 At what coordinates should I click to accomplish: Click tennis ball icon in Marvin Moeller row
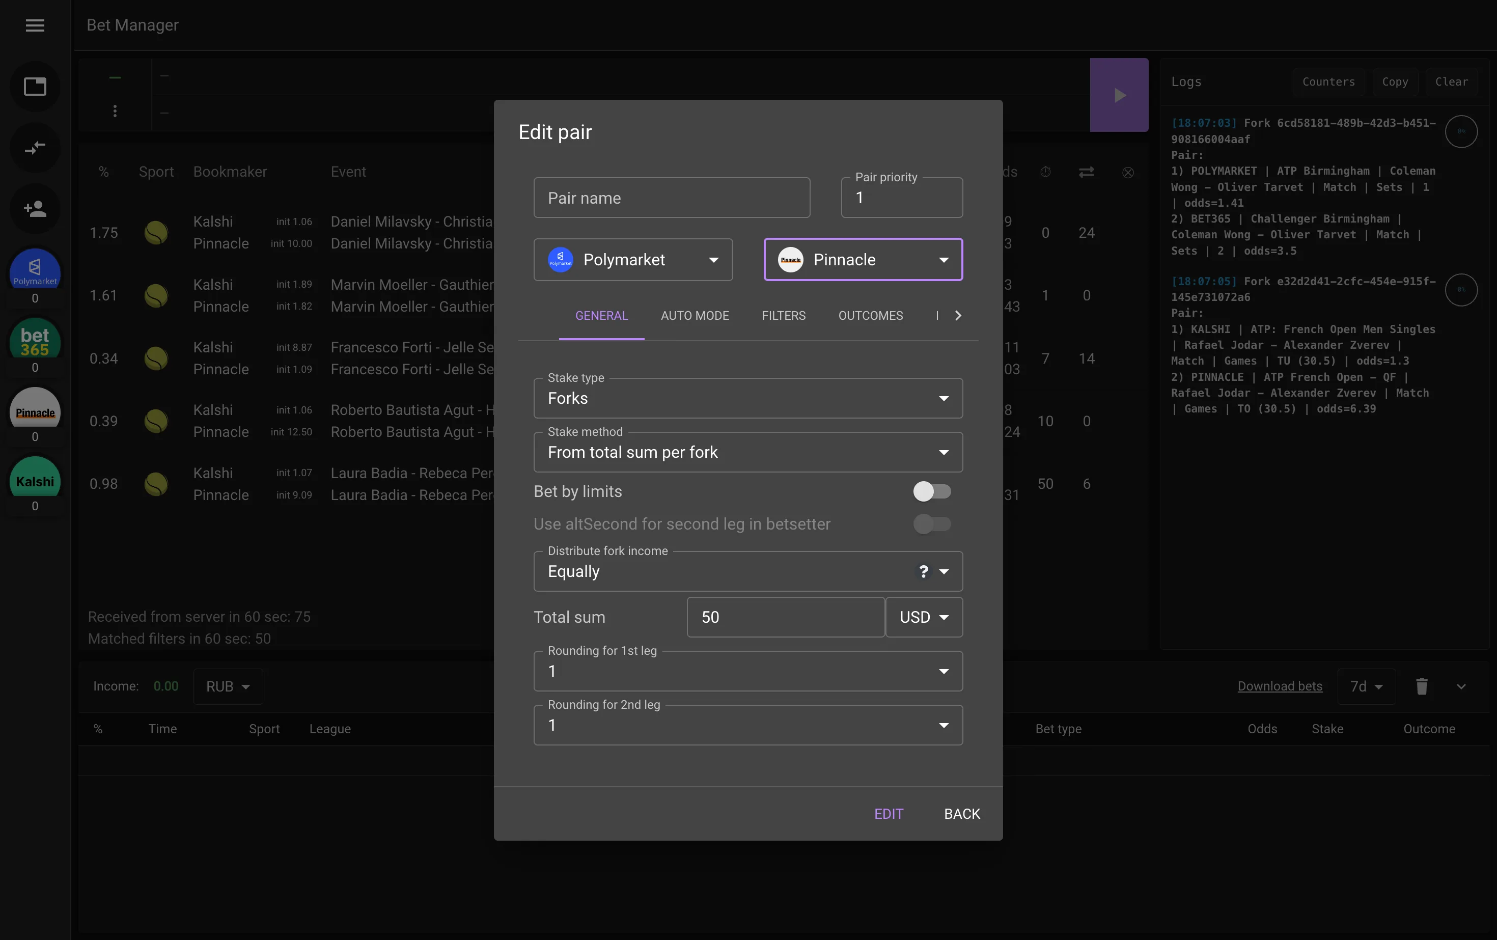click(156, 295)
